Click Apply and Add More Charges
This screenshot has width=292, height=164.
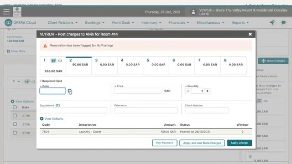click(202, 143)
